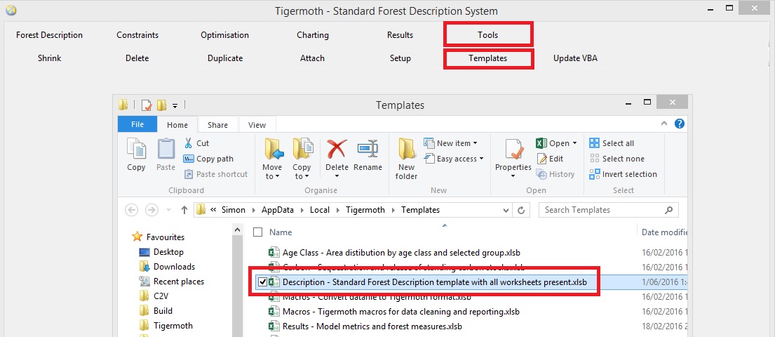Open the New item dropdown
The image size is (775, 337).
(451, 143)
